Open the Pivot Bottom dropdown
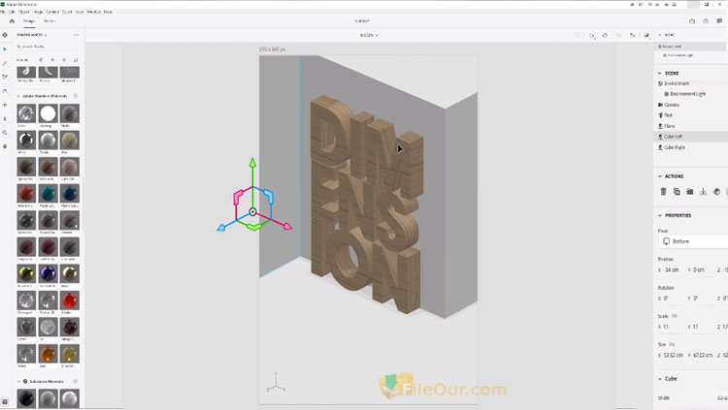This screenshot has height=410, width=728. point(693,241)
